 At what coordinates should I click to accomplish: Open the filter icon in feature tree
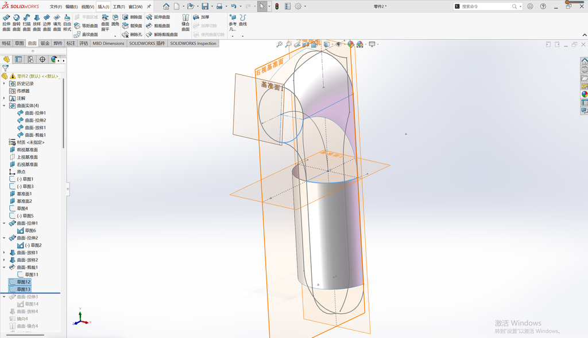pos(6,68)
